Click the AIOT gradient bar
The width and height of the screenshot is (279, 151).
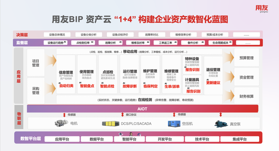pyautogui.click(x=143, y=109)
